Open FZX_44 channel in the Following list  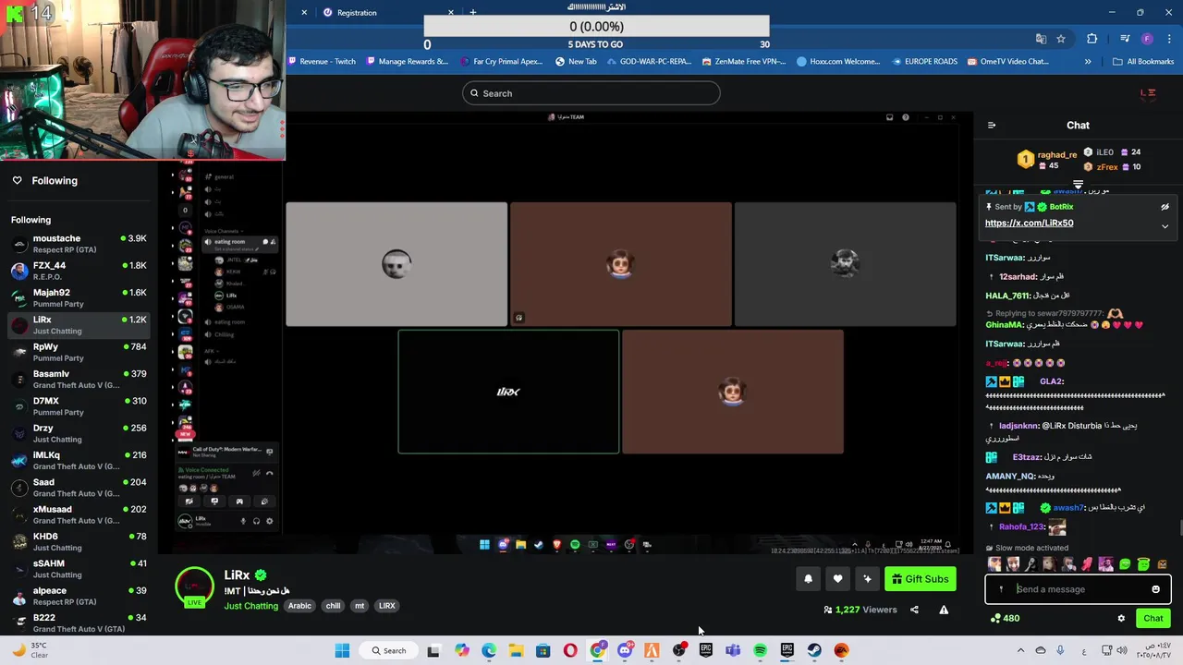pos(79,271)
